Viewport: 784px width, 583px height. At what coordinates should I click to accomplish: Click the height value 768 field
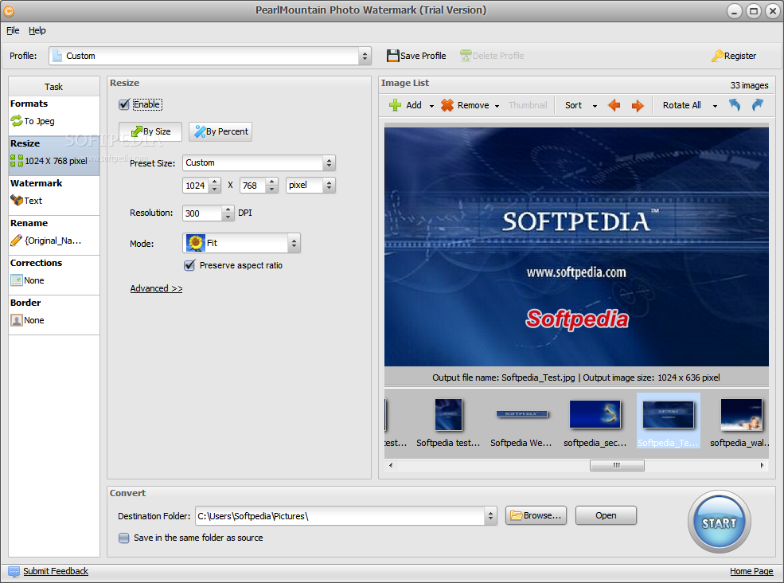(x=253, y=185)
